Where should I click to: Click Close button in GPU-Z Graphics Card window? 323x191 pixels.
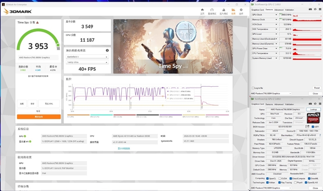tap(315, 188)
